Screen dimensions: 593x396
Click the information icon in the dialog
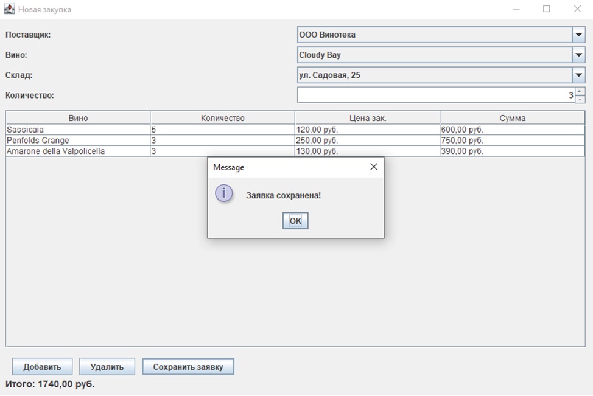pos(224,194)
